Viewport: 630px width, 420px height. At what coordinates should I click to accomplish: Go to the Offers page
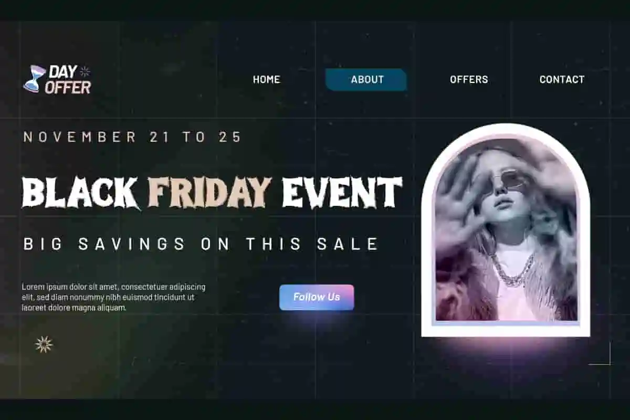coord(469,79)
